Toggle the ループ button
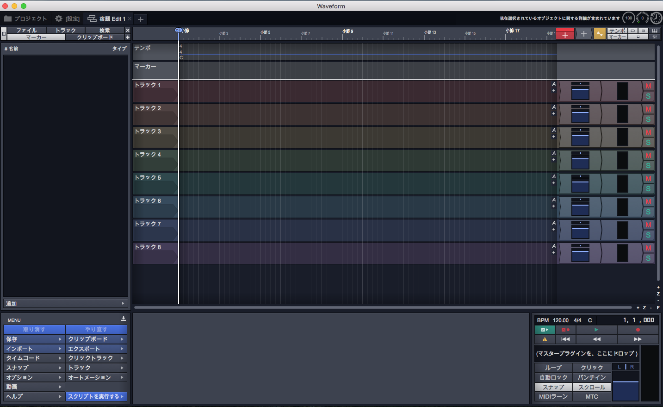This screenshot has height=407, width=663. (x=553, y=368)
